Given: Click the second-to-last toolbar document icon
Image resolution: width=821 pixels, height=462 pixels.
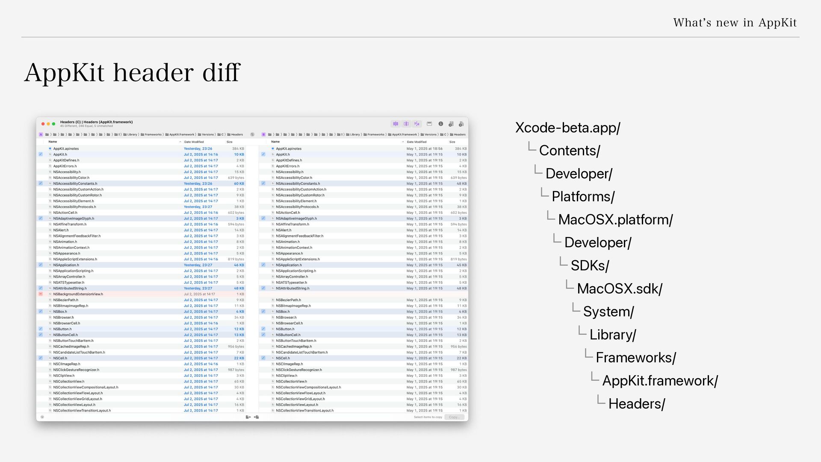Looking at the screenshot, I should (x=451, y=124).
